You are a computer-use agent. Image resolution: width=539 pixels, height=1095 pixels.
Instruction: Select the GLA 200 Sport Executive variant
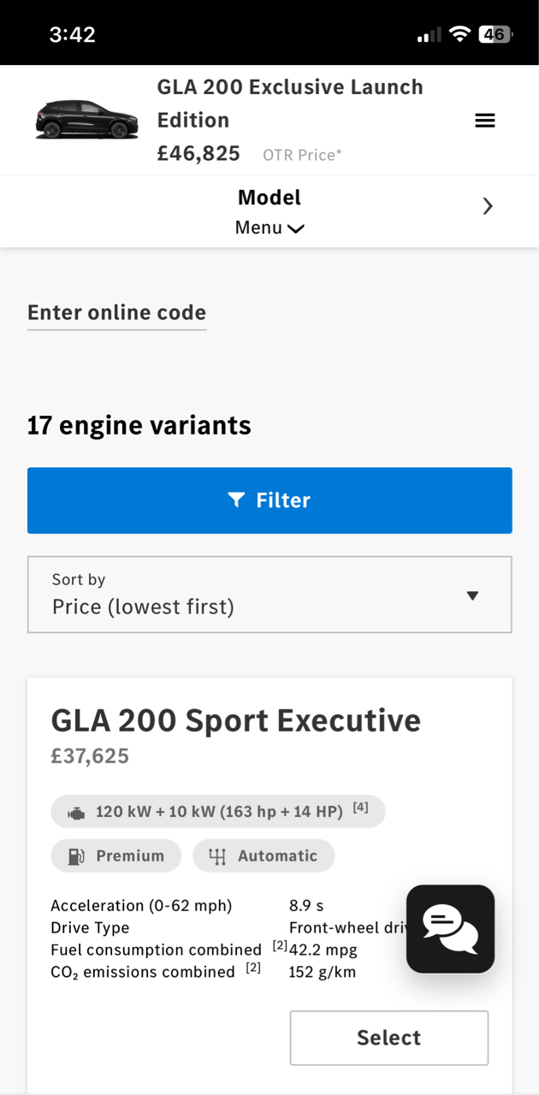(388, 1038)
